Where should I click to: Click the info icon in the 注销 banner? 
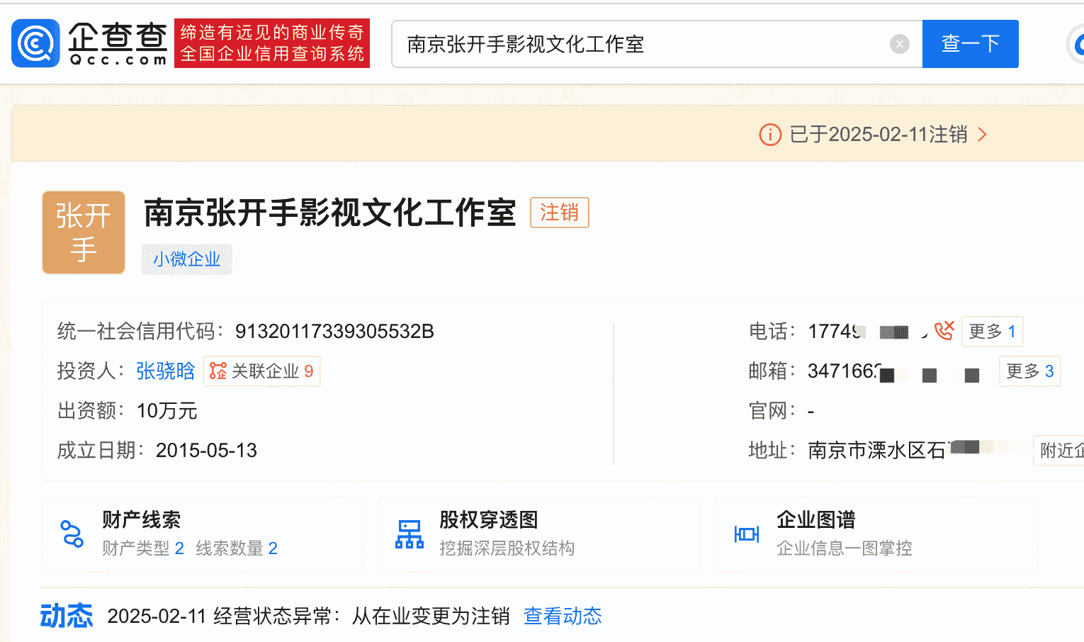coord(769,135)
